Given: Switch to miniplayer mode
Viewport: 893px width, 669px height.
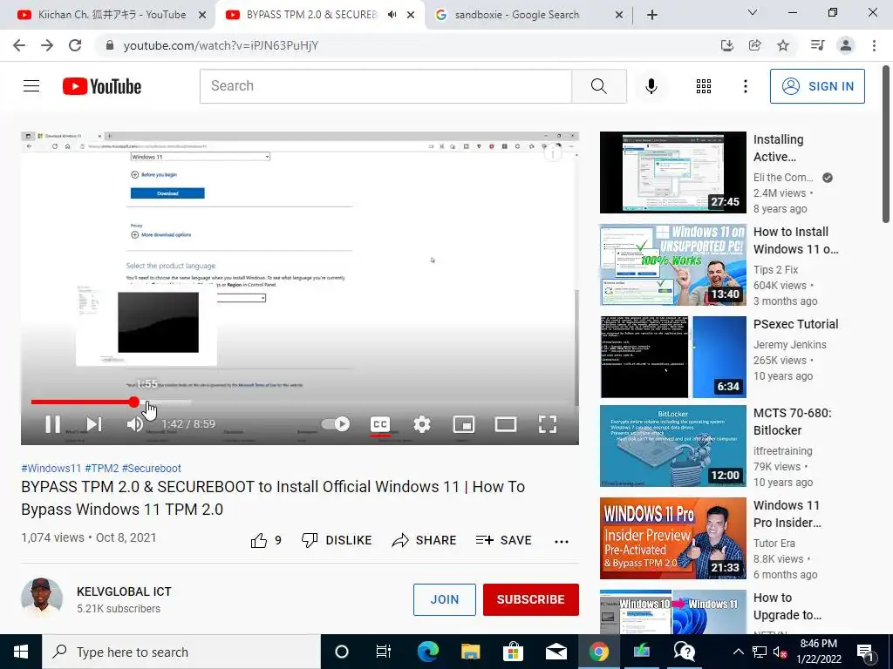Looking at the screenshot, I should tap(464, 424).
